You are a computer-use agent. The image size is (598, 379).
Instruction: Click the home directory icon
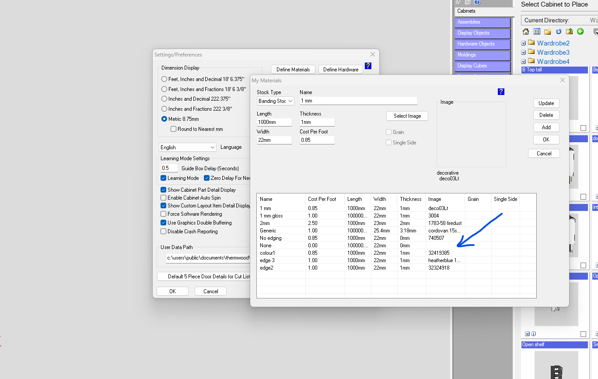(x=526, y=32)
